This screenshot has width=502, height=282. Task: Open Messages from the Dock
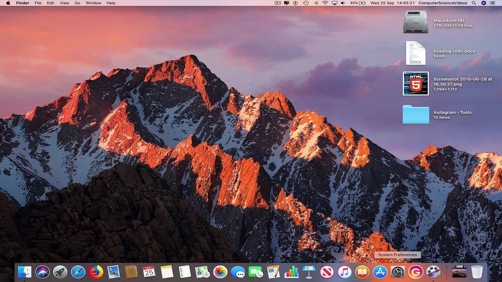pyautogui.click(x=238, y=272)
